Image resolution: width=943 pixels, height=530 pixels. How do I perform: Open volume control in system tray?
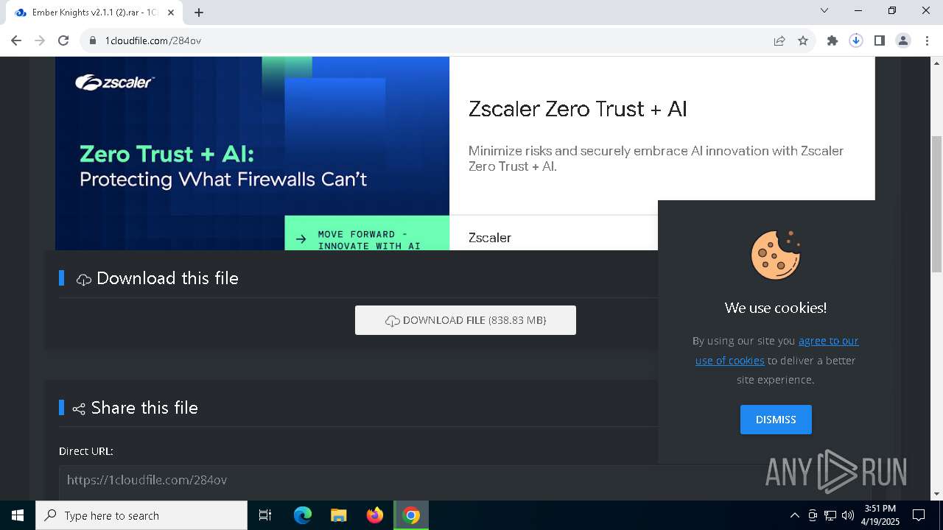(x=848, y=515)
